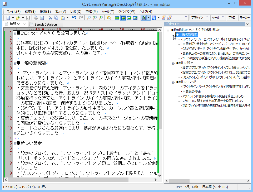Create a new file with New icon
The image size is (253, 192).
coord(8,18)
